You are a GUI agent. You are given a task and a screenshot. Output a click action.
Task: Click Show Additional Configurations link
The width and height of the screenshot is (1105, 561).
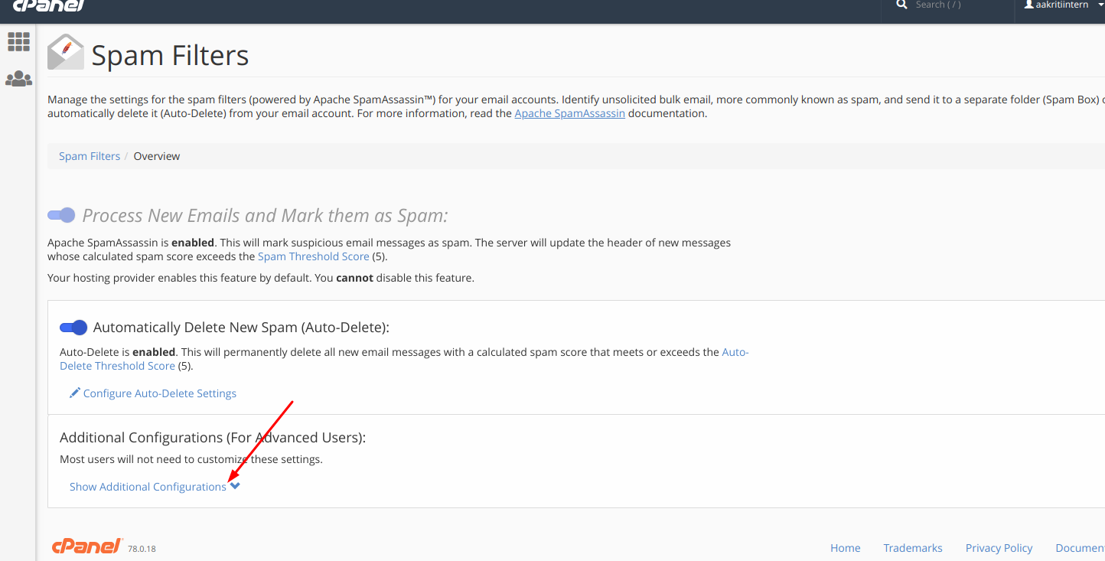tap(148, 487)
